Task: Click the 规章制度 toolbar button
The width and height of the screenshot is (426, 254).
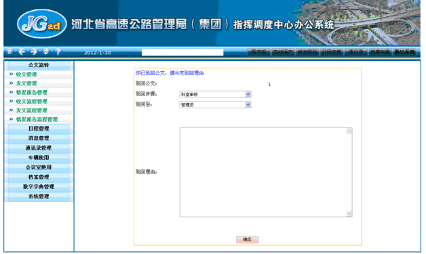Action: coord(380,52)
